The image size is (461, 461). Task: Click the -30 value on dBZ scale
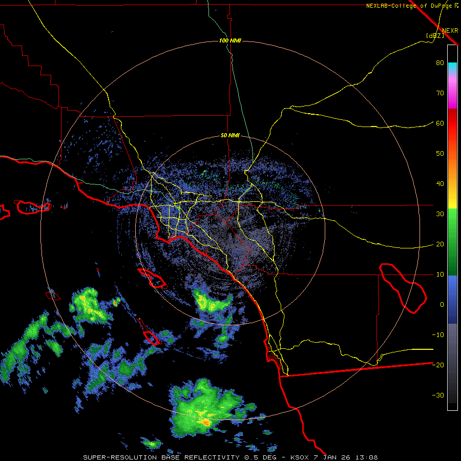[x=438, y=395]
